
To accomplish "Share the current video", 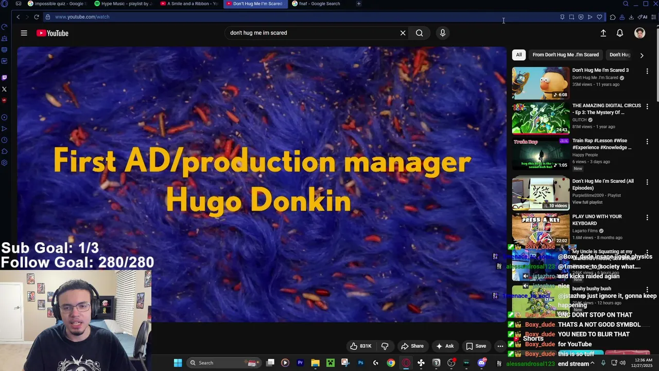I will (412, 346).
